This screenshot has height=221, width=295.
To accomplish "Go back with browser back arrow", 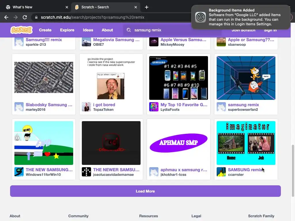I will click(x=6, y=17).
